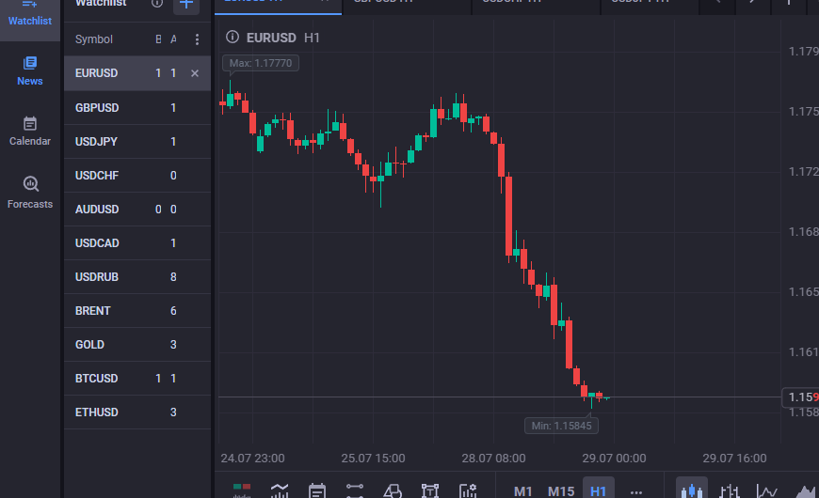
Task: Select the text annotation tool
Action: point(430,490)
